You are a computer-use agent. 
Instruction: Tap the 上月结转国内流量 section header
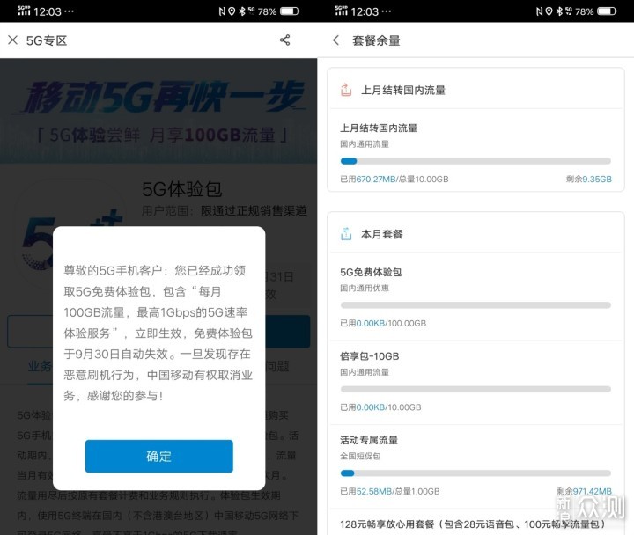pyautogui.click(x=403, y=90)
